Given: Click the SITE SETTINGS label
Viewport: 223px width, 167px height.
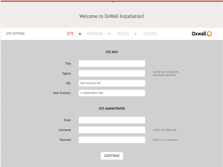Looking at the screenshot, I should pyautogui.click(x=15, y=34).
